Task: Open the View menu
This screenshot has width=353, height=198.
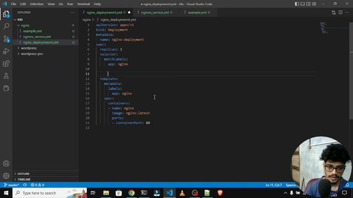Action: tap(51, 4)
